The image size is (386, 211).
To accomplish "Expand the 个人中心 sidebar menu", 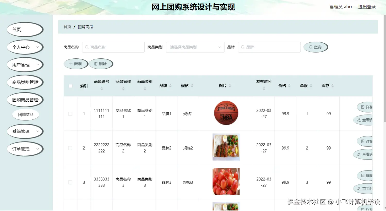I will 25,47.
